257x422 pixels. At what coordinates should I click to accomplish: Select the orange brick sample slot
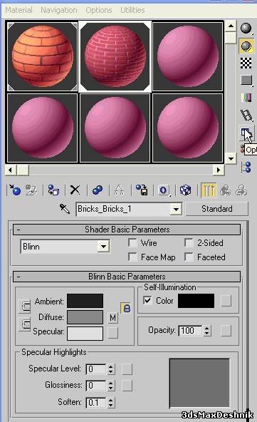pos(42,56)
